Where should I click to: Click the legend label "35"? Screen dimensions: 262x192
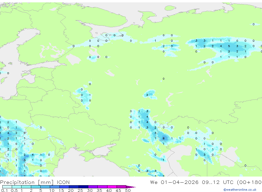[x=99, y=190]
